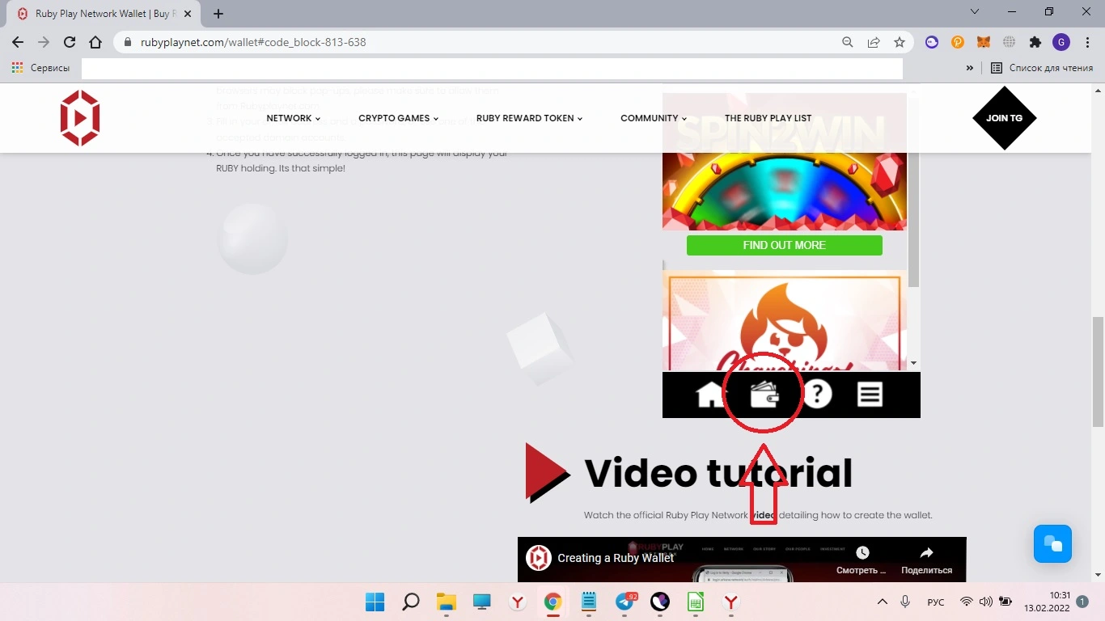
Task: Click the Ruby Play red logo
Action: pos(80,118)
